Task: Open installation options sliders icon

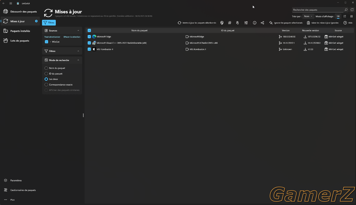Action: tap(246, 23)
